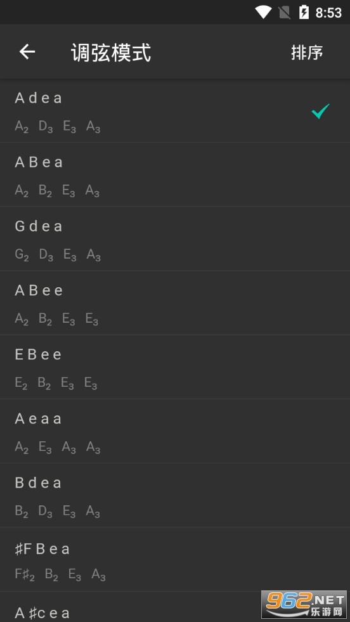Pick the Aeaa tuning entry
Screen dimensions: 350x622
coord(175,431)
